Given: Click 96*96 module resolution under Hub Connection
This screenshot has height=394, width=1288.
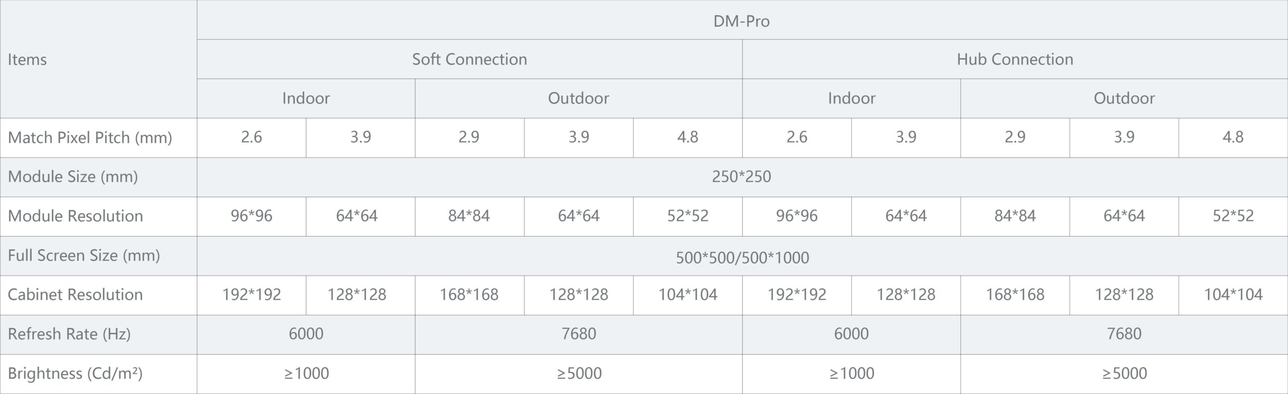Looking at the screenshot, I should click(796, 216).
